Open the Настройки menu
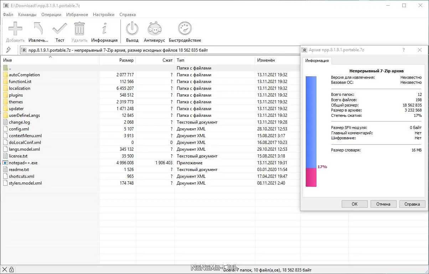This screenshot has height=274, width=429. coord(104,15)
